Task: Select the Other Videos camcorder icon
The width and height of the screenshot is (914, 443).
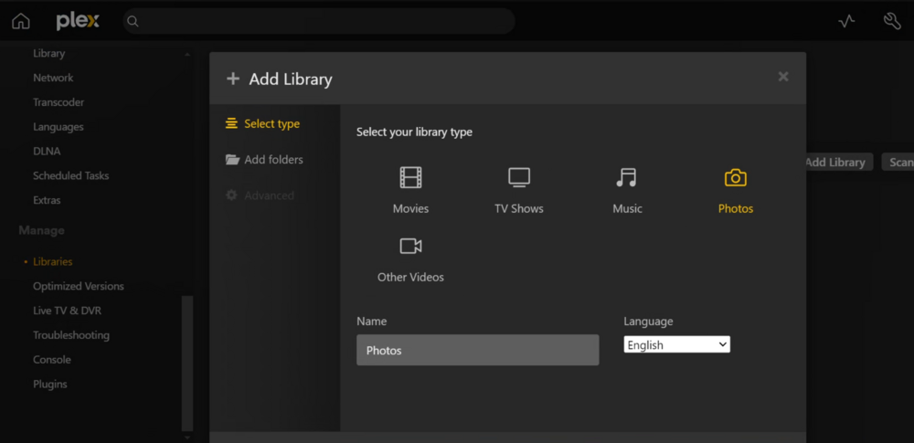Action: pos(410,246)
